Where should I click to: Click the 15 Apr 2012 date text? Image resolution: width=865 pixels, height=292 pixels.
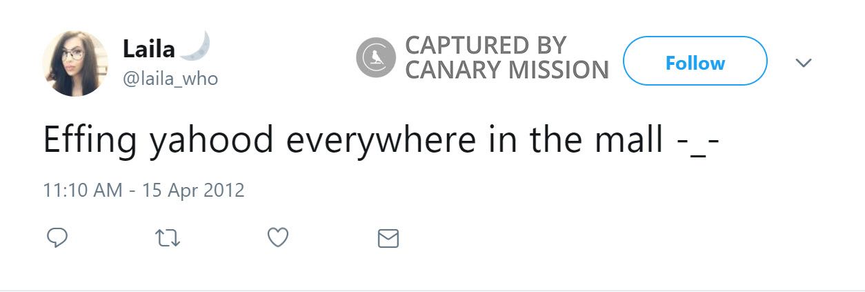tap(193, 190)
